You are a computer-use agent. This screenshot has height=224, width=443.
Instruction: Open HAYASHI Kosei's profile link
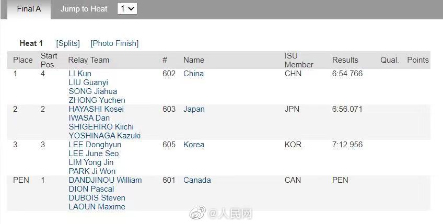96,109
